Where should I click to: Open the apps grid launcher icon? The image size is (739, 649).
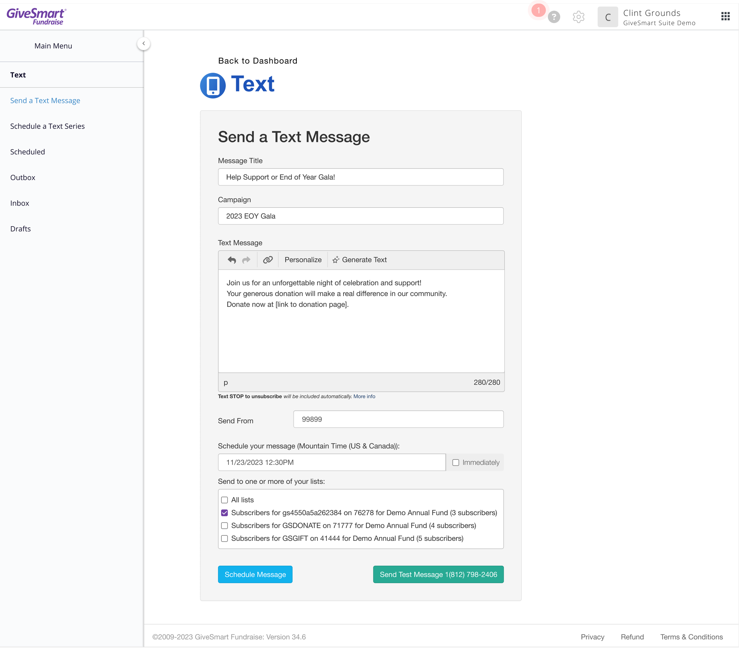[x=725, y=16]
